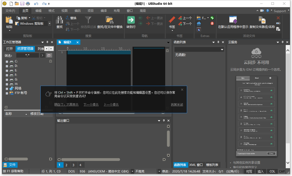Click the Copy (复制) icon

[18, 18]
